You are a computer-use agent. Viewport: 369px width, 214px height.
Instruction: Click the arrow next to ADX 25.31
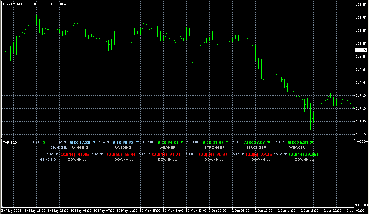tap(311, 143)
